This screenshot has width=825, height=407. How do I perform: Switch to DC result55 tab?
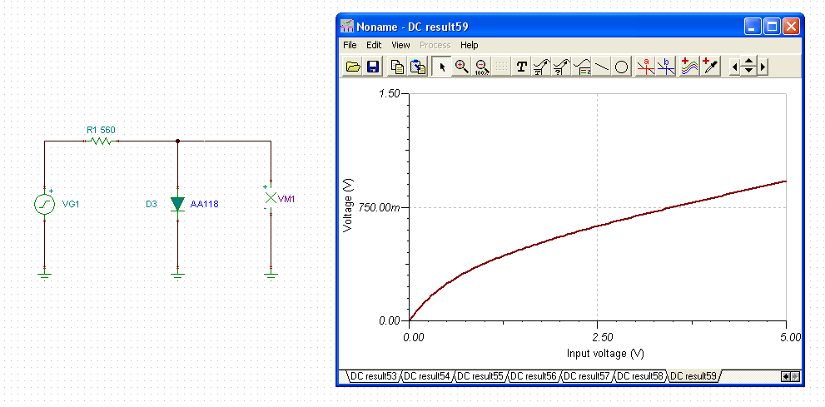[480, 376]
